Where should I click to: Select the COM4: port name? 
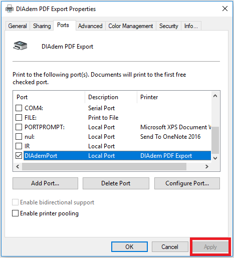pos(34,108)
